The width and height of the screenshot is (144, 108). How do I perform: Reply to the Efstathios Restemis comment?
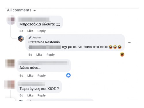tap(50, 55)
